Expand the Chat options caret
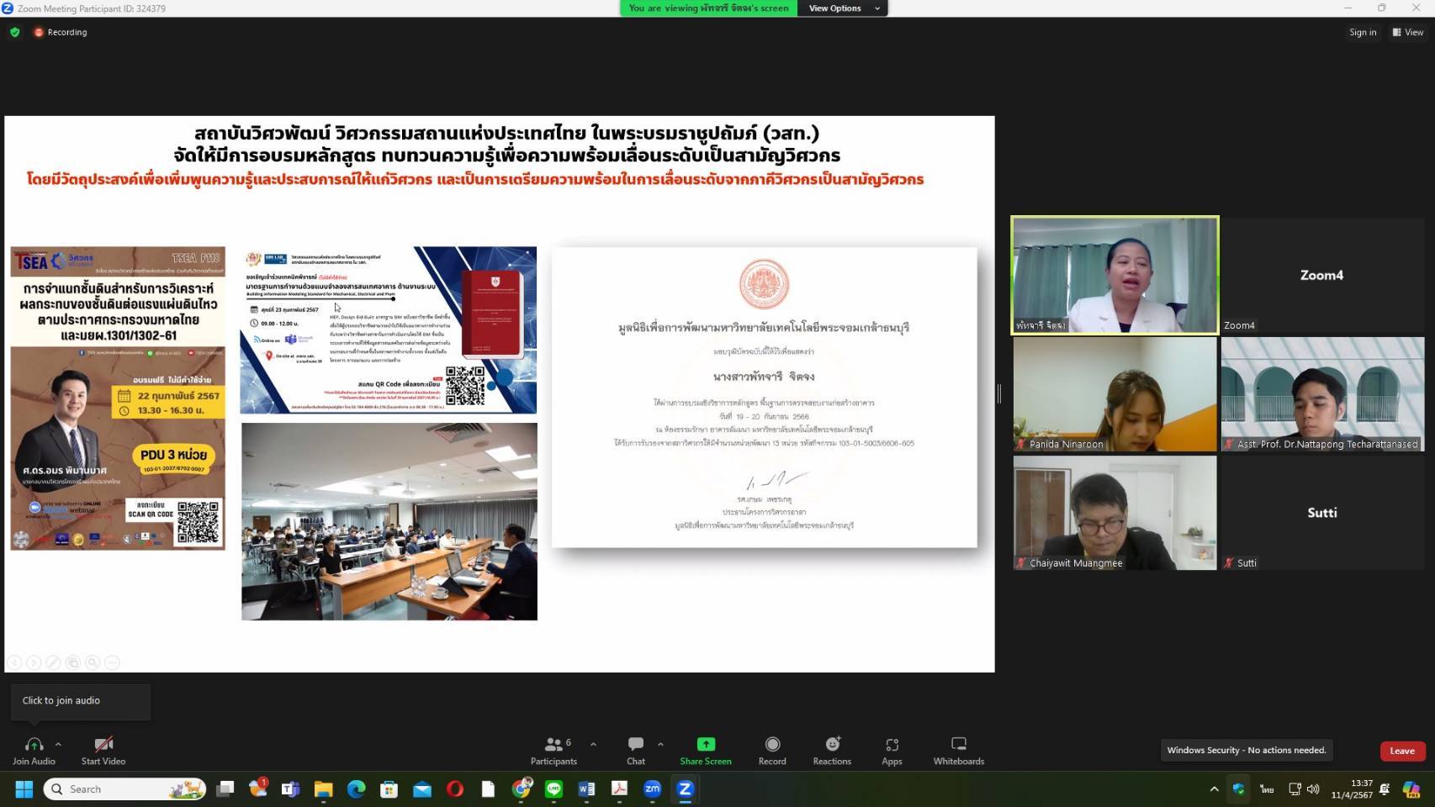 click(x=660, y=744)
